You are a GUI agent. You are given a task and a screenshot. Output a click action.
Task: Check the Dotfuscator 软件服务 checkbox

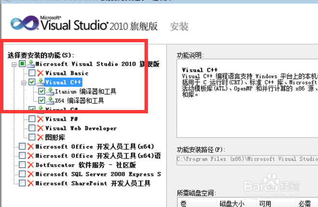[x=22, y=165]
